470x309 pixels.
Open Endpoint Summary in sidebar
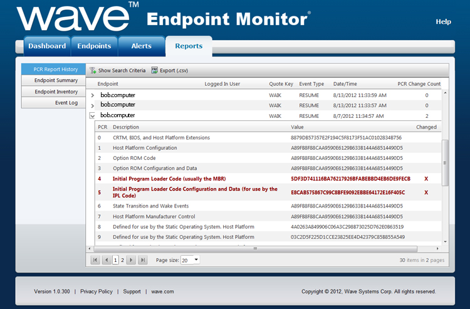coord(56,80)
